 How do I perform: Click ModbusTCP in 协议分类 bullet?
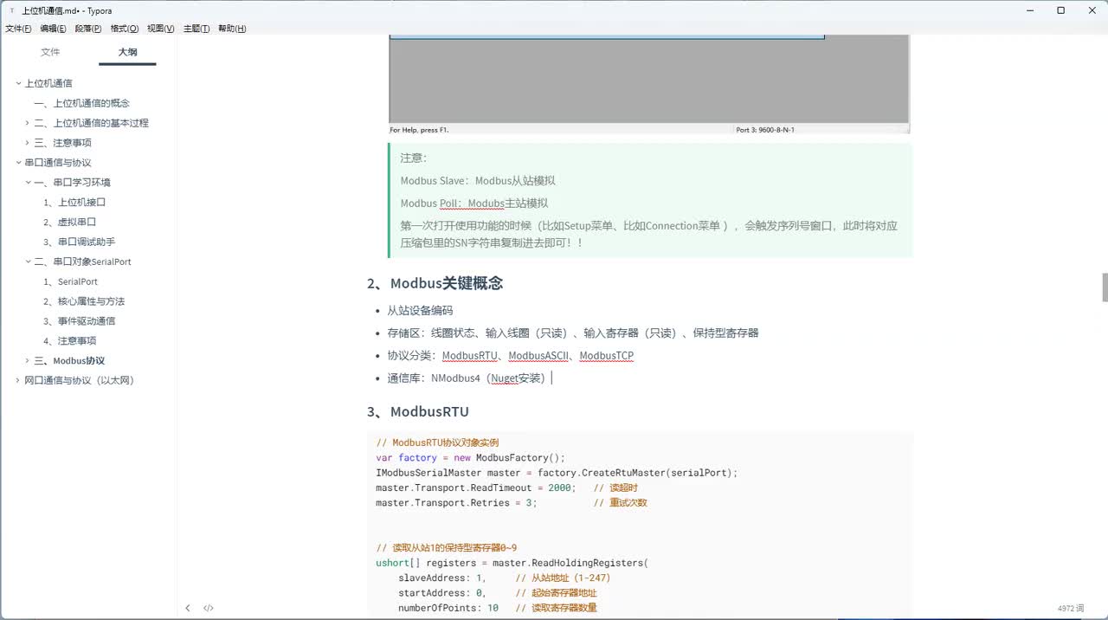tap(607, 356)
